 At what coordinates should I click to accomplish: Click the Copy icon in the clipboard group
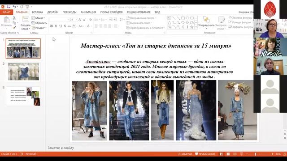coord(14,23)
